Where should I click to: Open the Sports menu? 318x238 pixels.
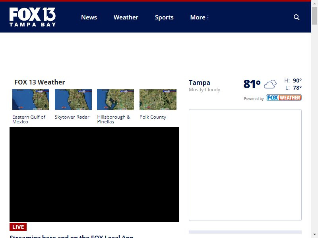[164, 17]
